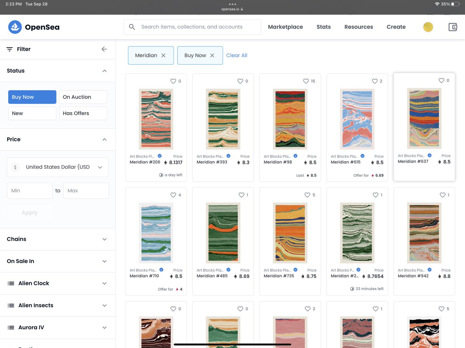Click the Aurora IV list icon

point(11,327)
